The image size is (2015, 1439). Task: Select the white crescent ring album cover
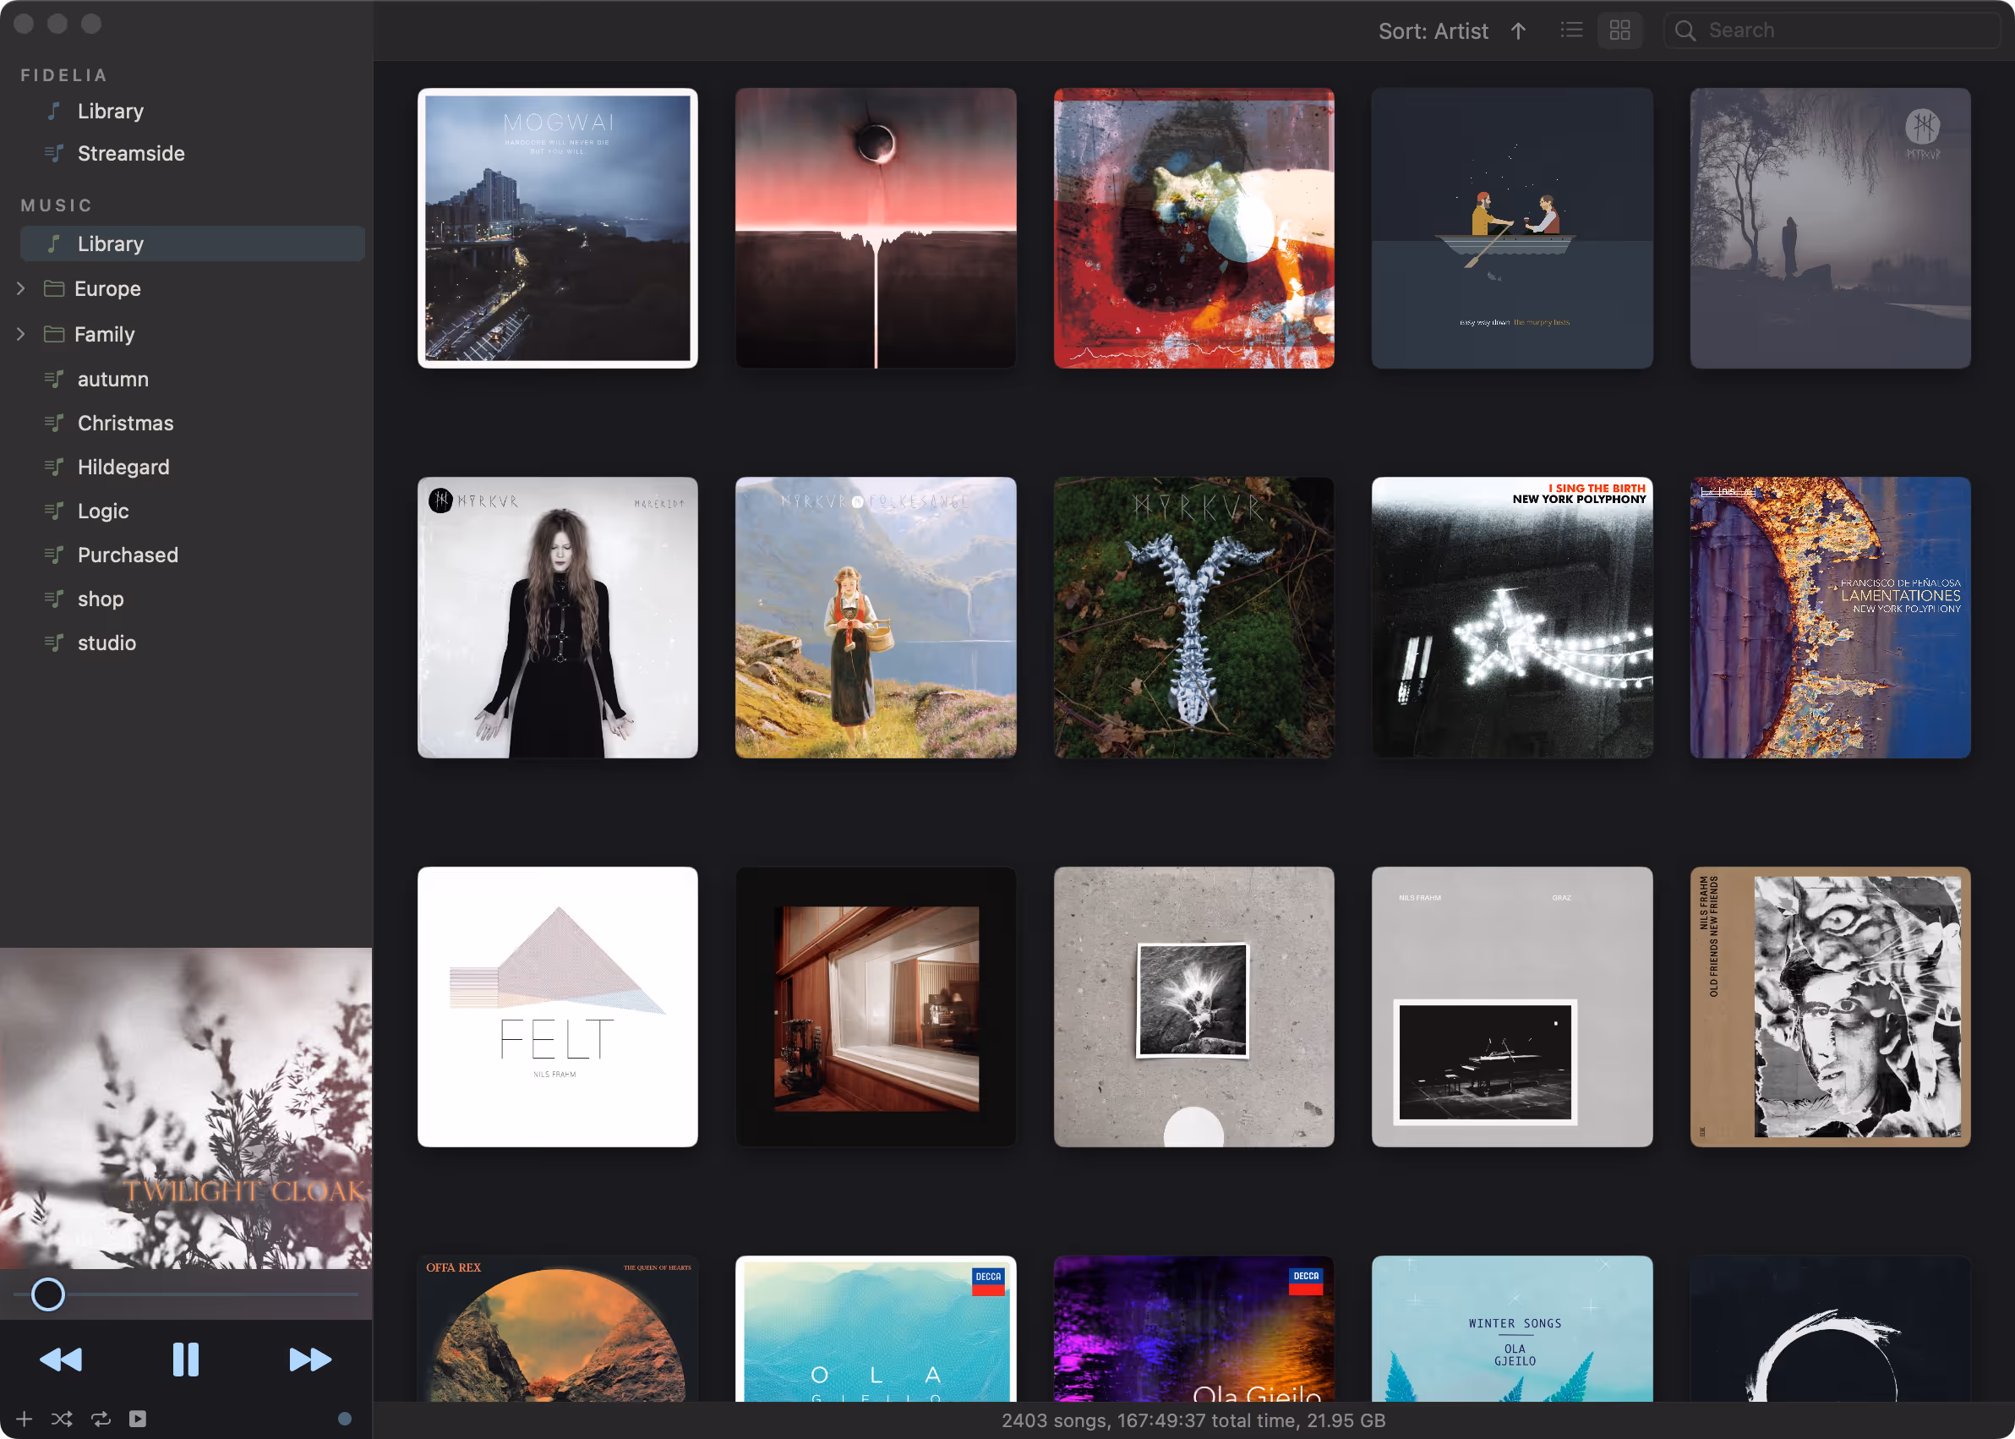1830,1328
